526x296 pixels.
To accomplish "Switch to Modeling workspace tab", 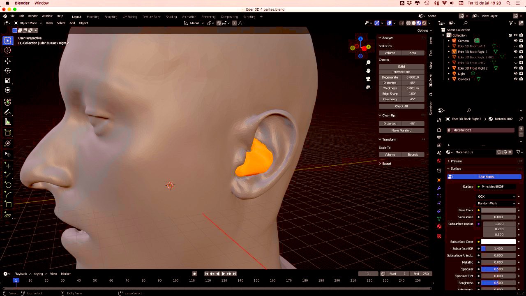I will tap(93, 17).
